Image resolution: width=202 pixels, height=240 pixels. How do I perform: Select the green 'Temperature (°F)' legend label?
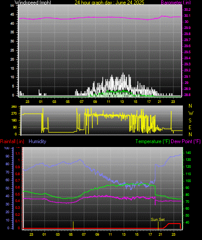[153, 141]
